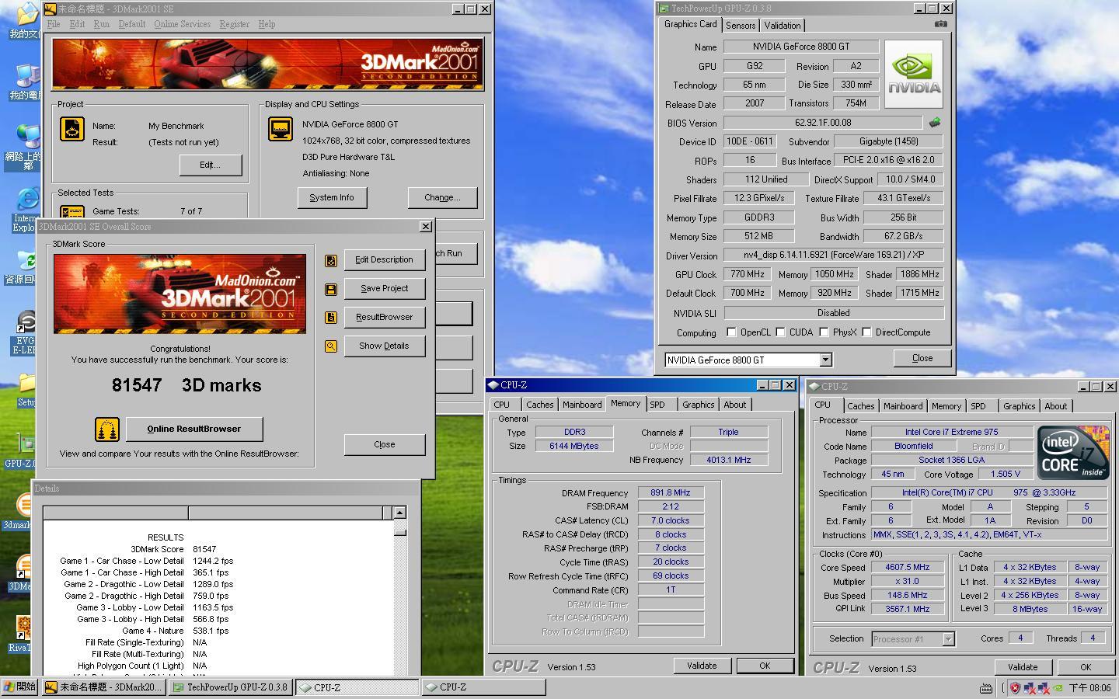Click Validate in CPU-Z memory window

pos(701,666)
